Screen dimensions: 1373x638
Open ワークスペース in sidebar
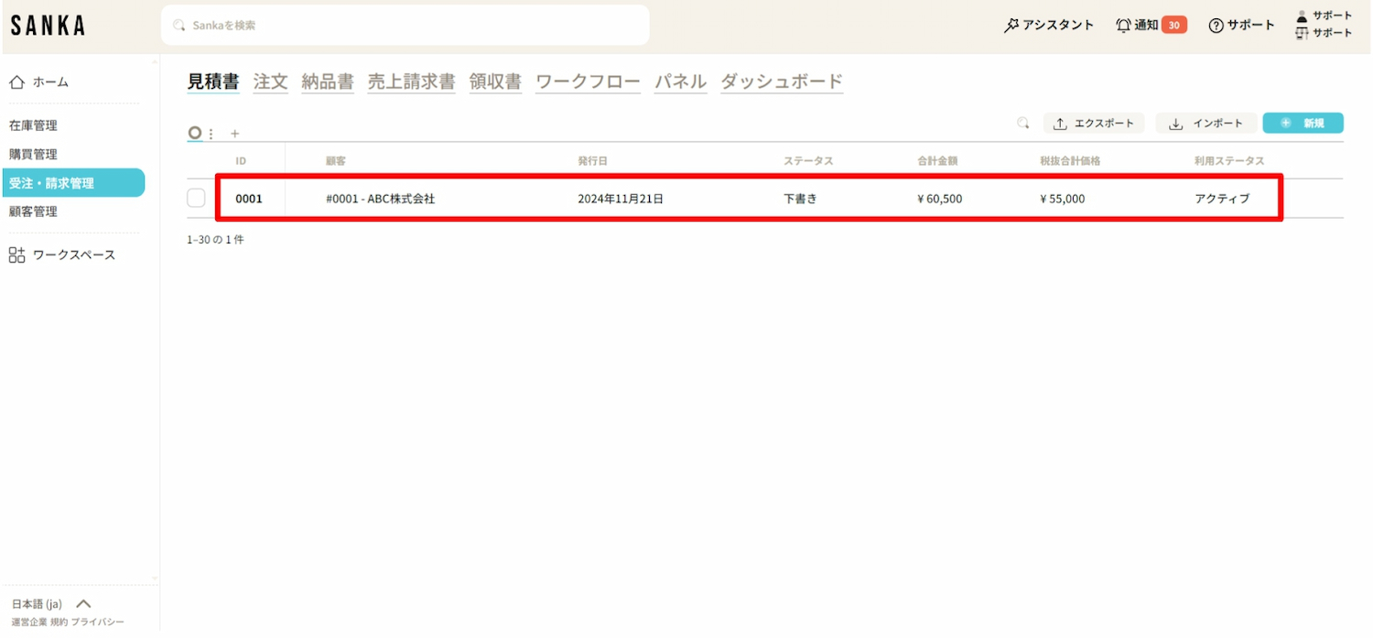62,254
